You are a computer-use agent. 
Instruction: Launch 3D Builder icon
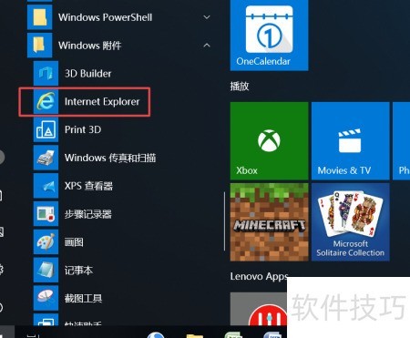[x=46, y=74]
